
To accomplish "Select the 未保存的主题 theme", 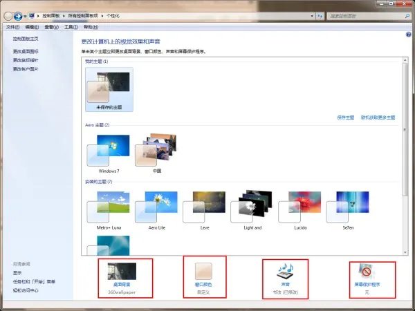I will point(109,89).
